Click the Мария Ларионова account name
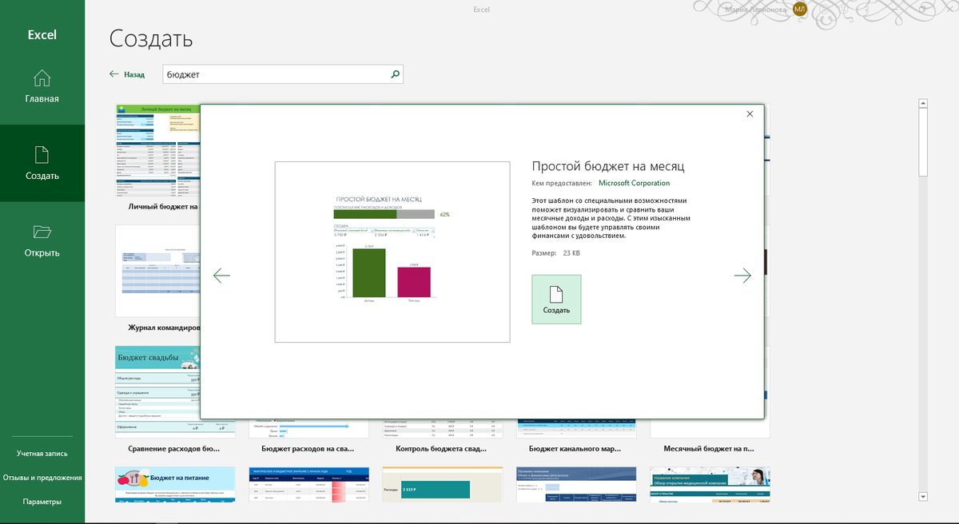 click(x=758, y=9)
